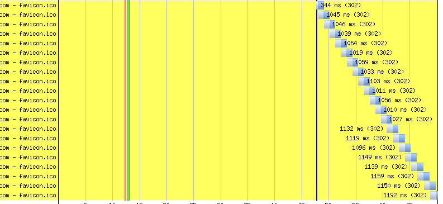The width and height of the screenshot is (443, 204).
Task: Click the '1149 ms (302)' timing label
Action: [x=380, y=157]
